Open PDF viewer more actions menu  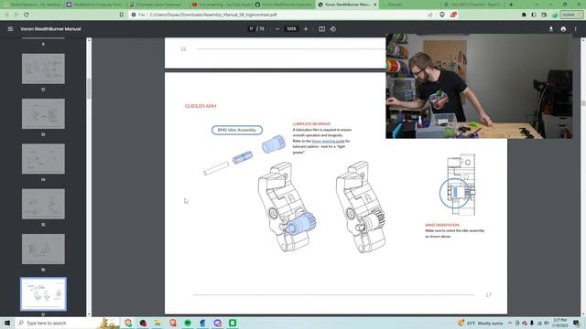coord(576,28)
